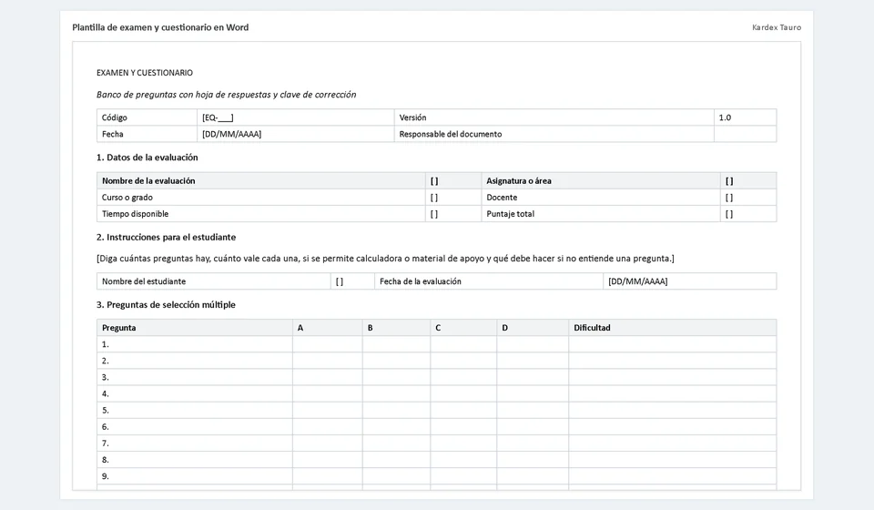Click the instruction paragraph starting 'Diga cuántas preguntas hay'
The image size is (874, 510).
pyautogui.click(x=385, y=259)
